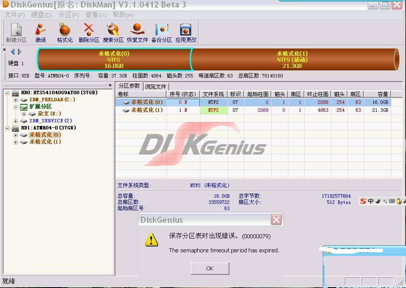Select the 未格式化(0) 16.0GB partition bar
The height and width of the screenshot is (288, 406).
(114, 59)
